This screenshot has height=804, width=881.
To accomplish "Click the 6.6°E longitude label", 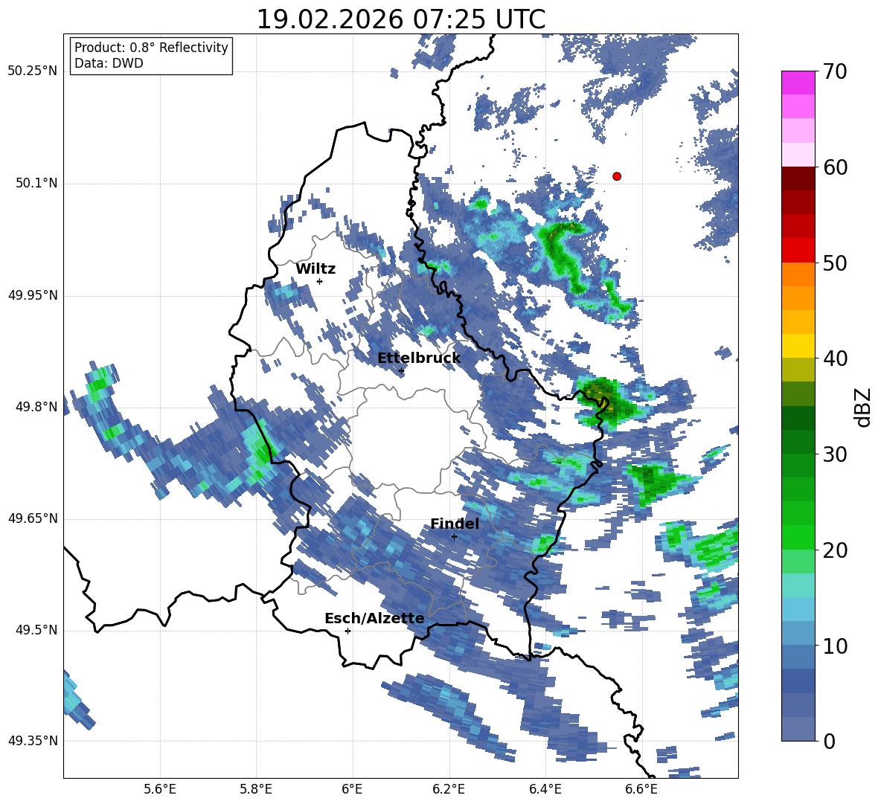I will pos(641,790).
